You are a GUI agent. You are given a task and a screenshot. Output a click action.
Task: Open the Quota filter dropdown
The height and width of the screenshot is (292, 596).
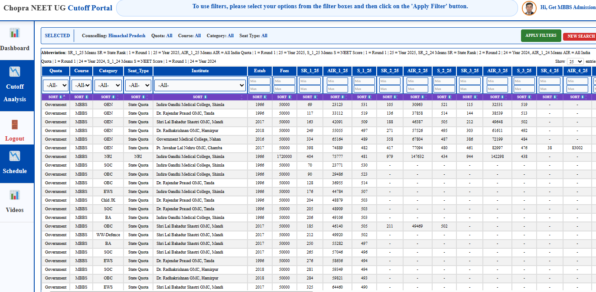(55, 86)
